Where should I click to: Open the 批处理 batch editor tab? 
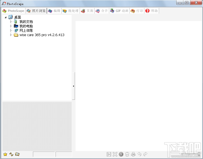point(71,11)
